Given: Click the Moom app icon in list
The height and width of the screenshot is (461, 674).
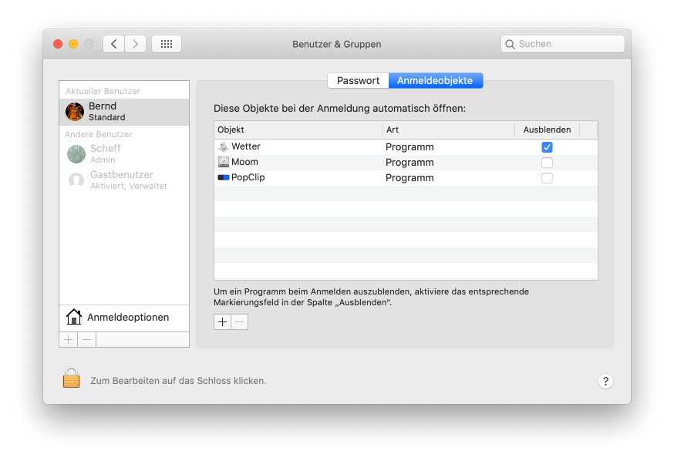Looking at the screenshot, I should [224, 162].
